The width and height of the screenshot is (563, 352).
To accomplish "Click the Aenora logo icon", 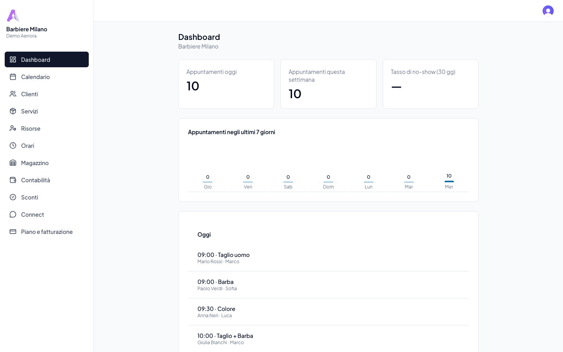I will click(13, 16).
